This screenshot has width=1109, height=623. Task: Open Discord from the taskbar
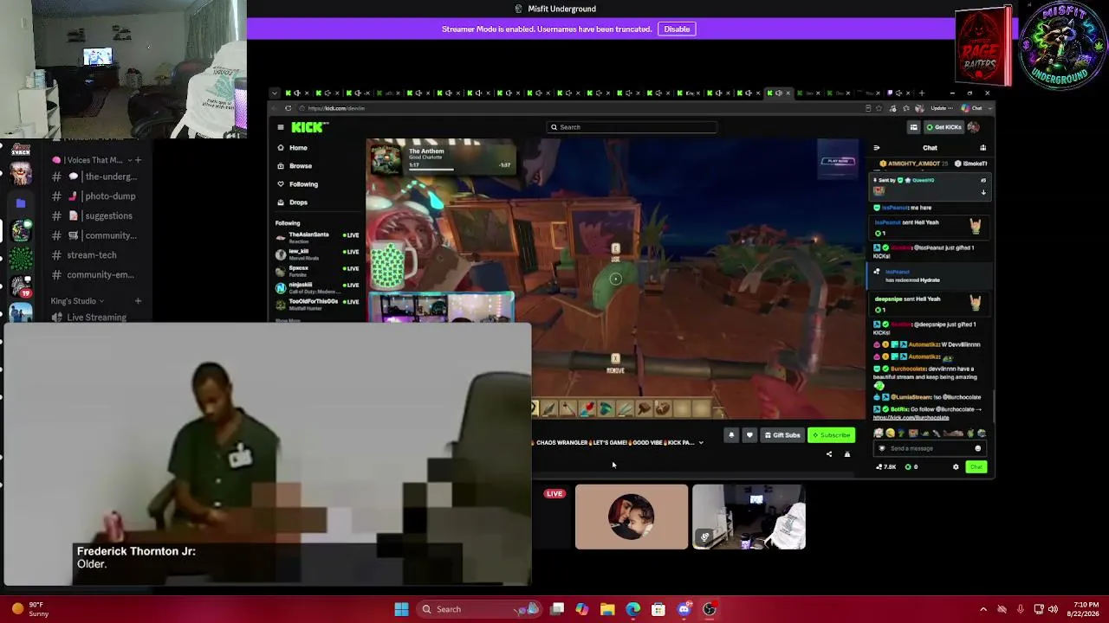(x=684, y=609)
